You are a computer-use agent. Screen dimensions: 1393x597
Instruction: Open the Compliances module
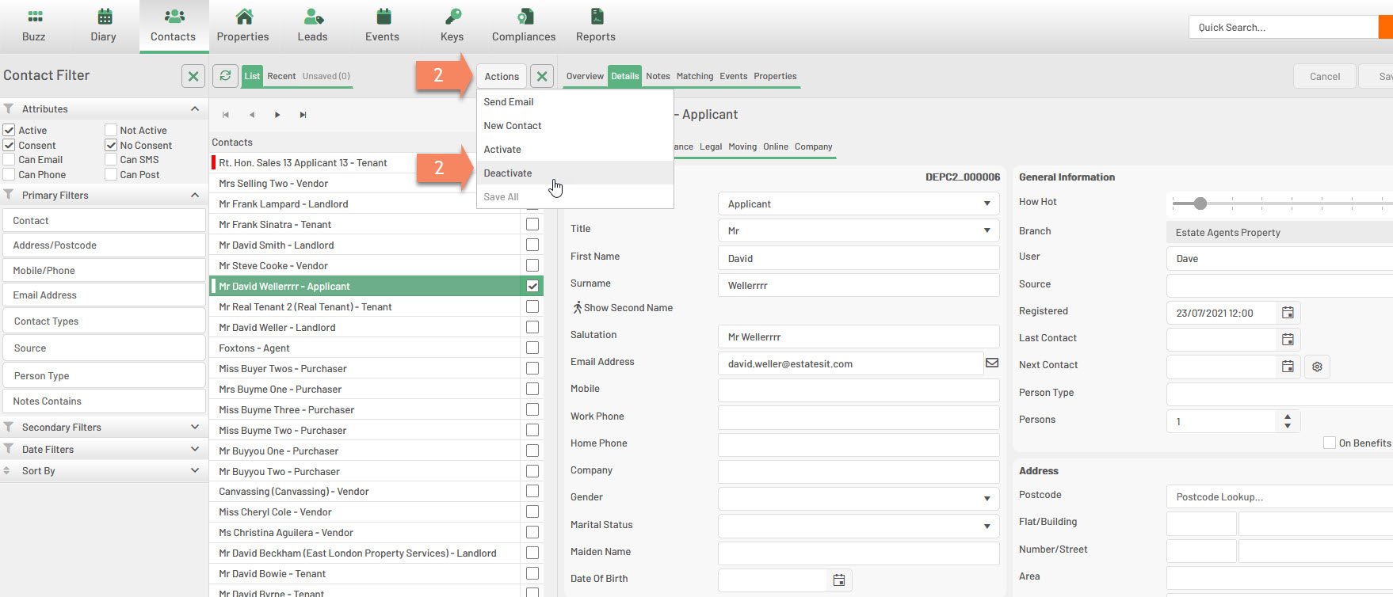click(524, 17)
